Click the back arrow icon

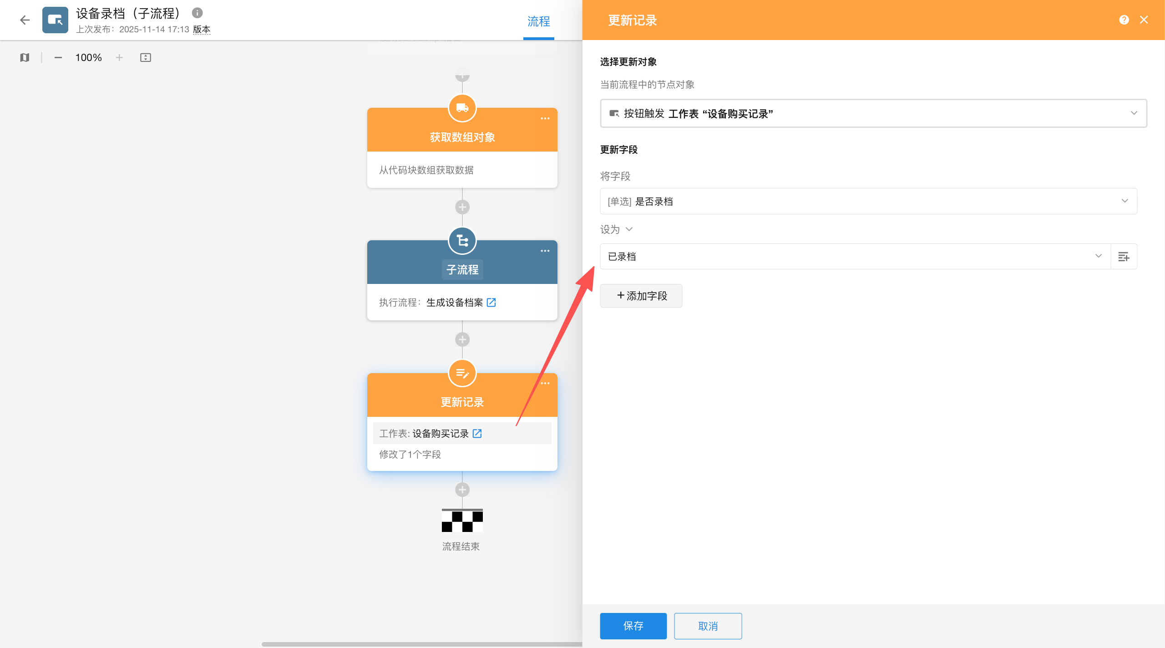[25, 20]
